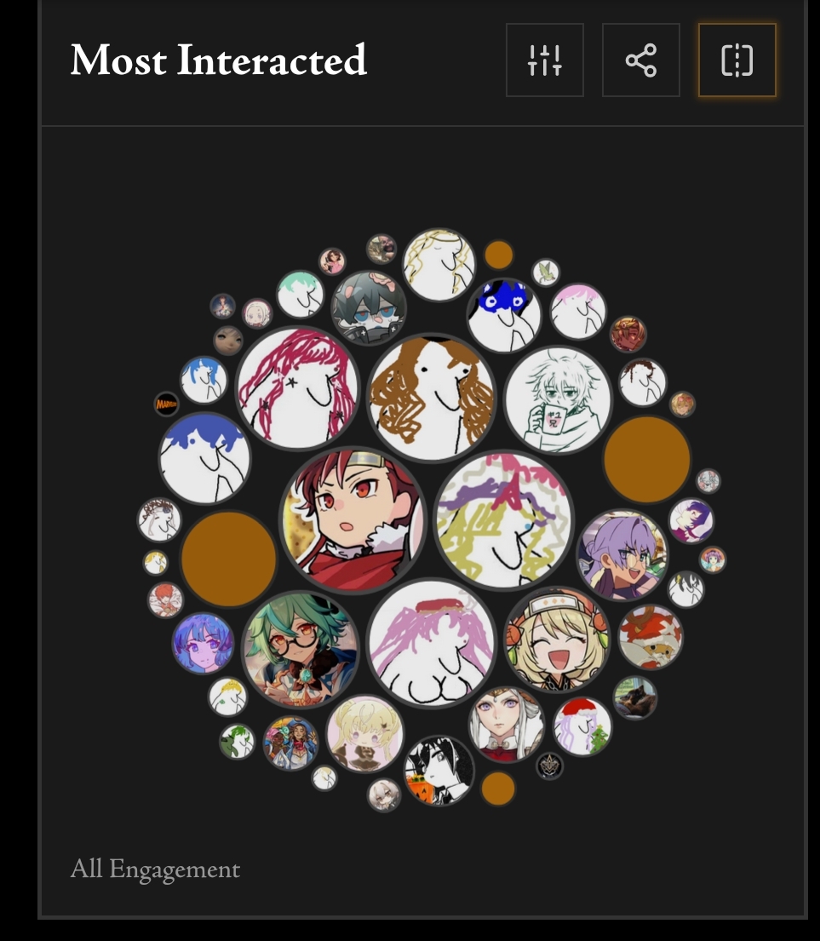Click the All Engagement label
Image resolution: width=820 pixels, height=941 pixels.
[x=155, y=869]
